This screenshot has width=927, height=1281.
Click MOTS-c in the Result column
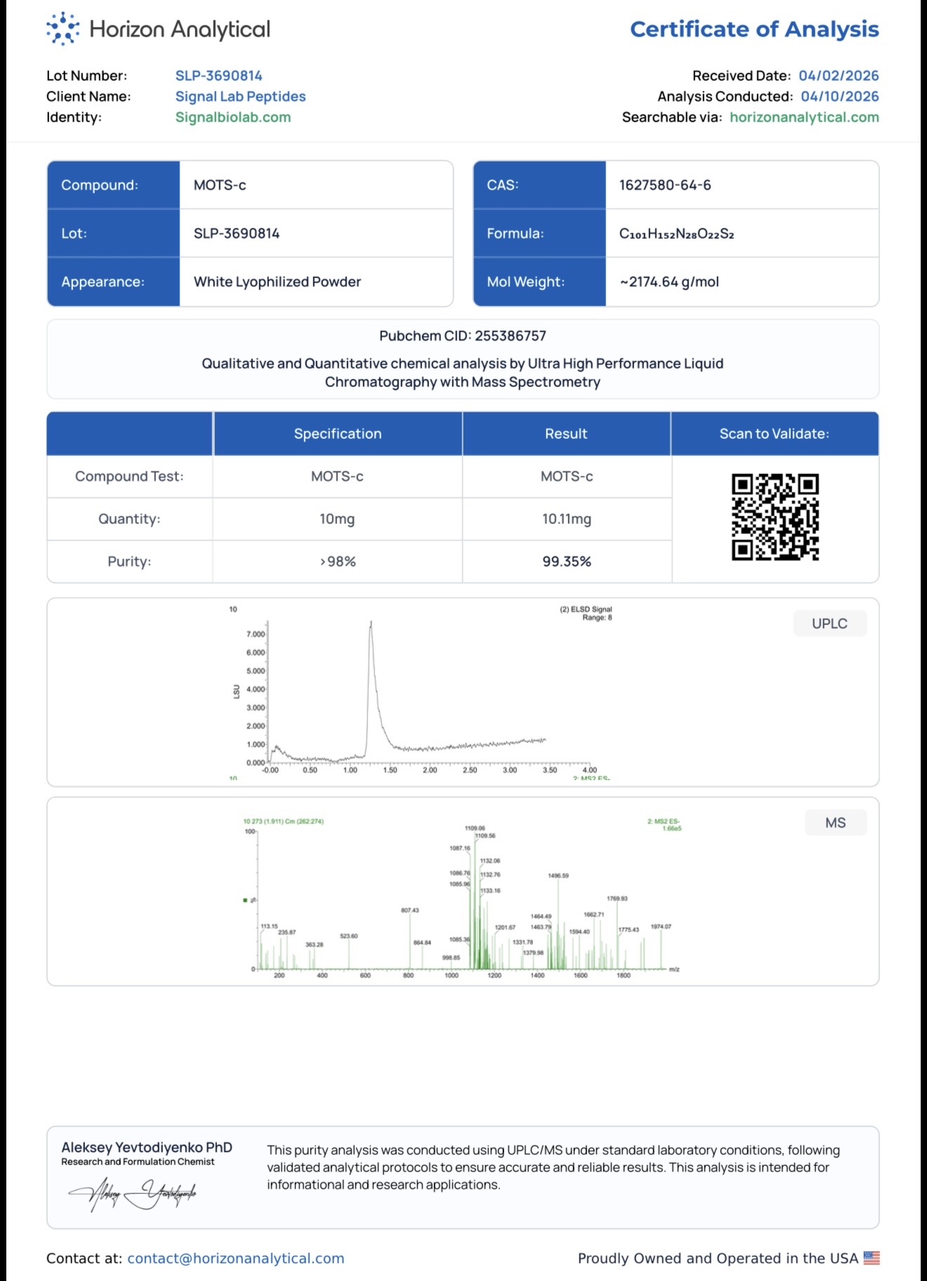point(567,476)
